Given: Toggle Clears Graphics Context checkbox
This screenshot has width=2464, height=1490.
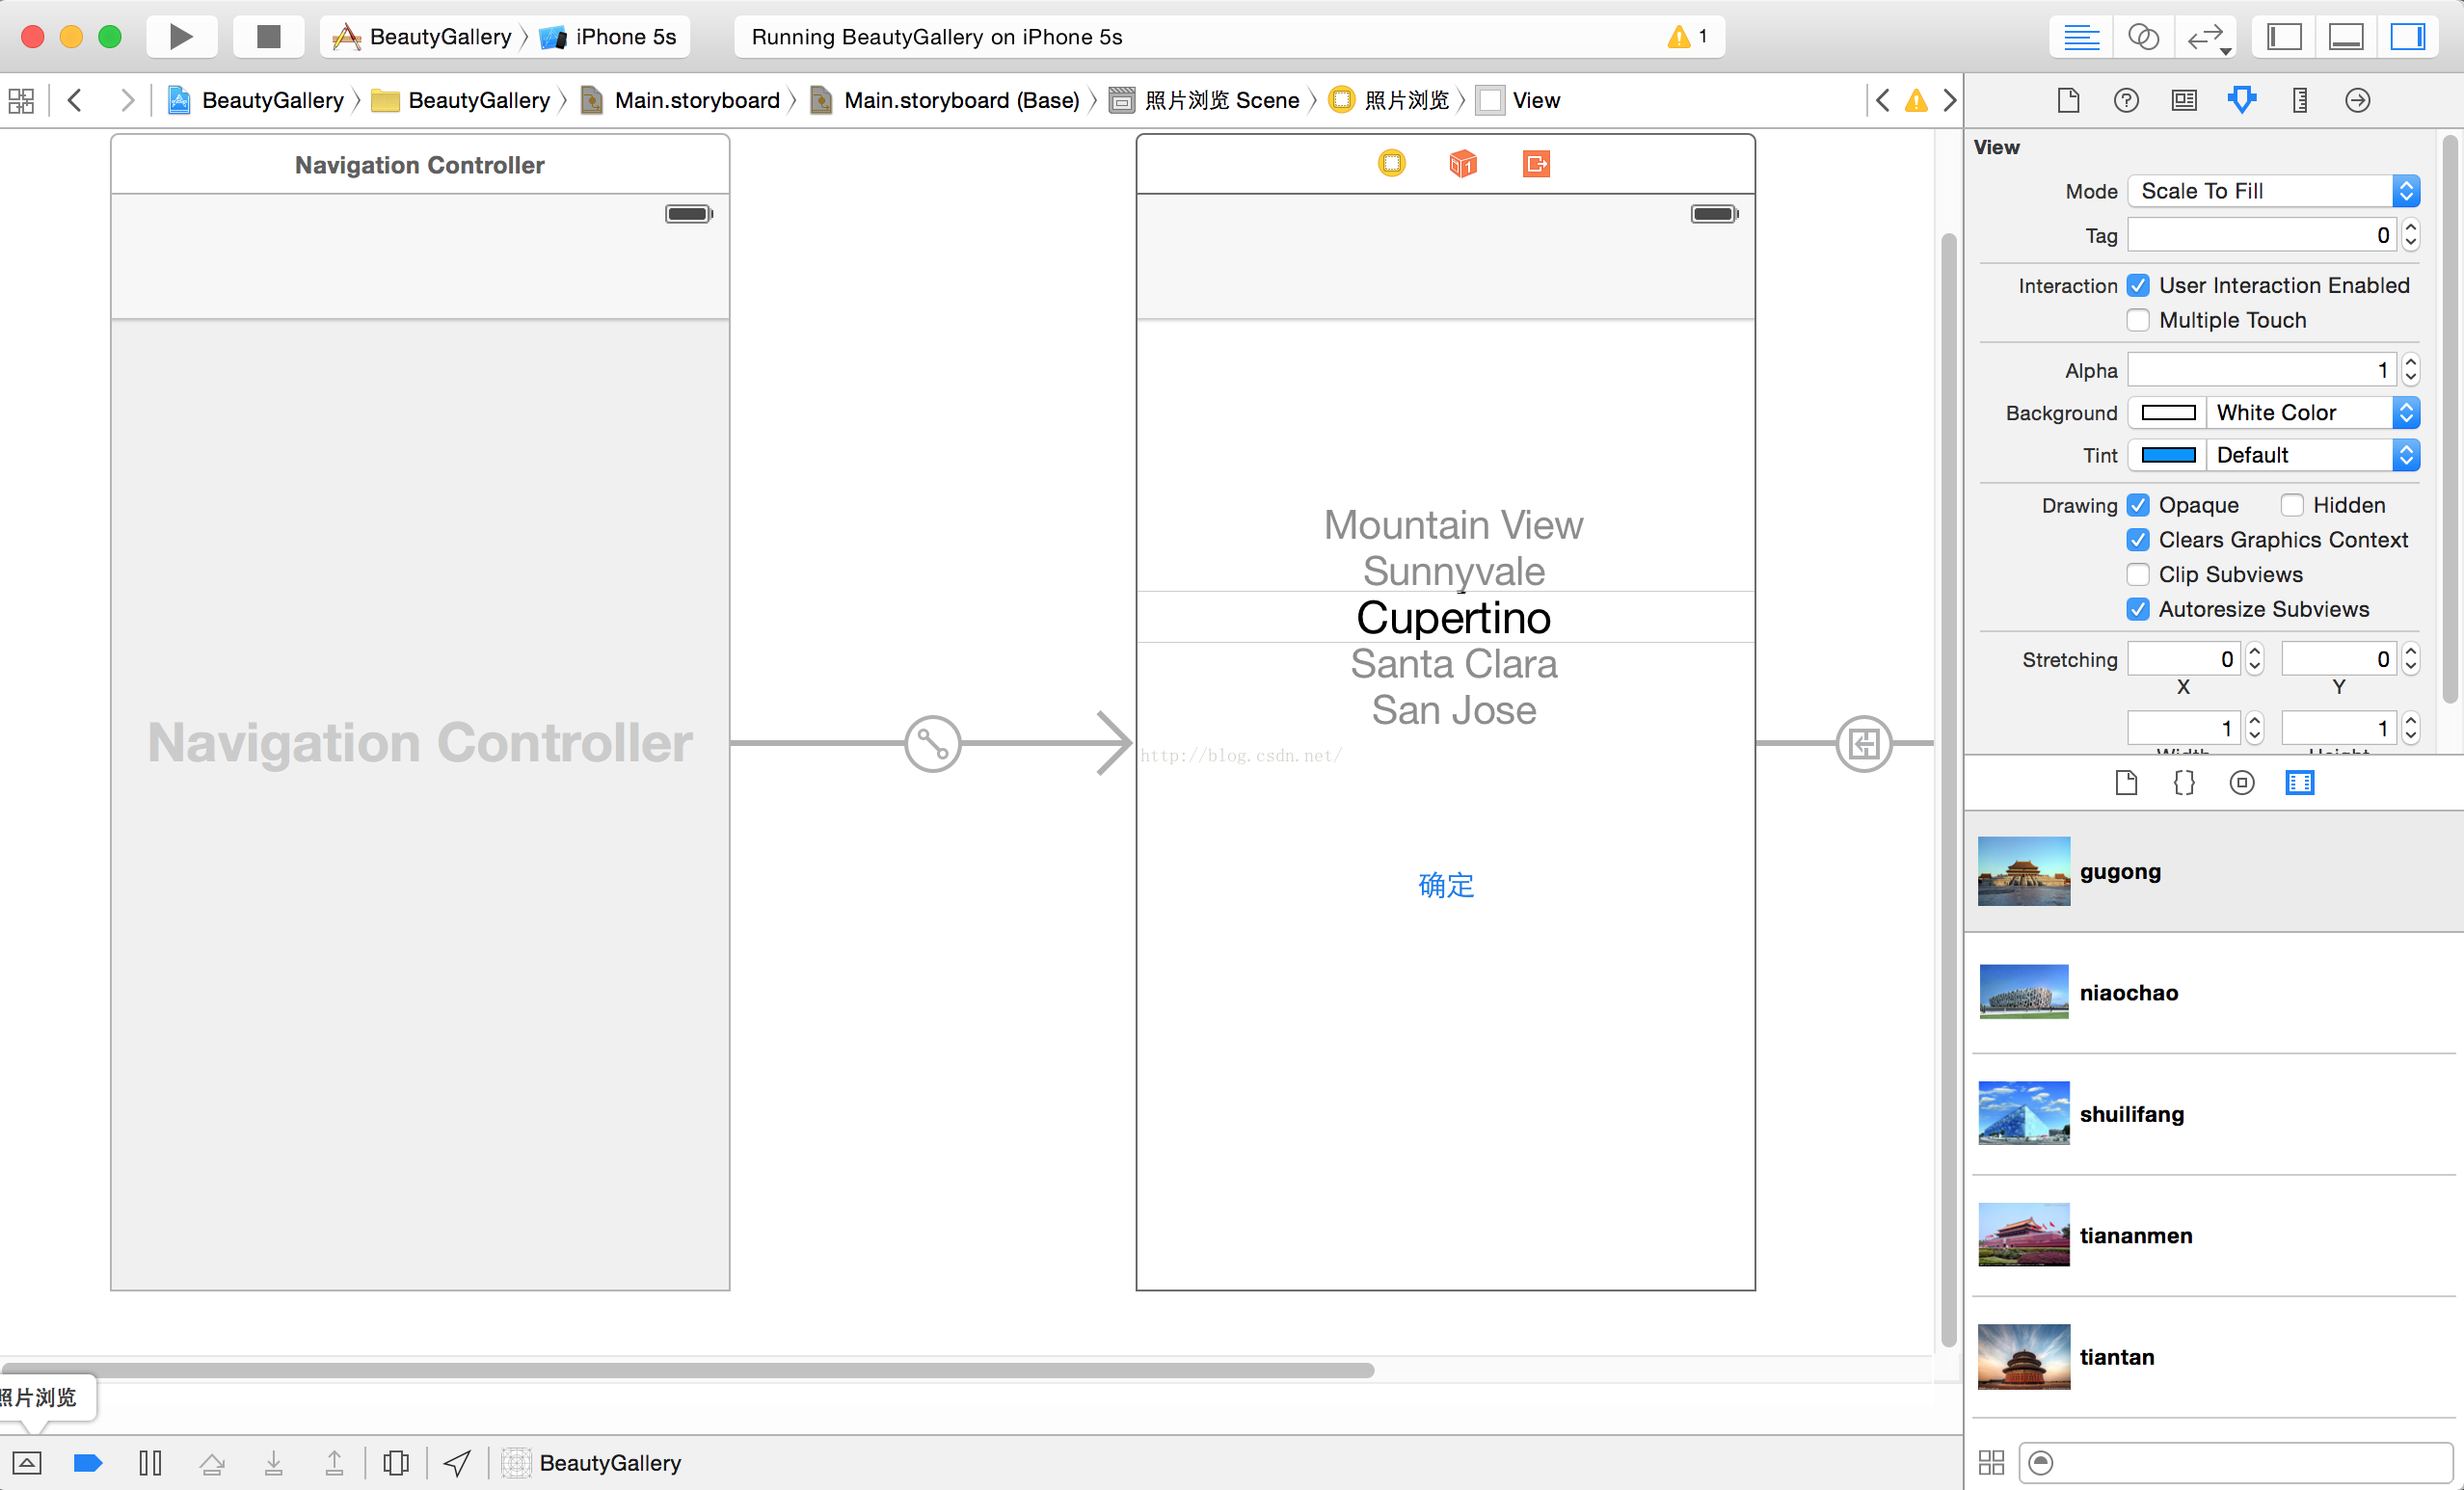Looking at the screenshot, I should (x=2138, y=540).
